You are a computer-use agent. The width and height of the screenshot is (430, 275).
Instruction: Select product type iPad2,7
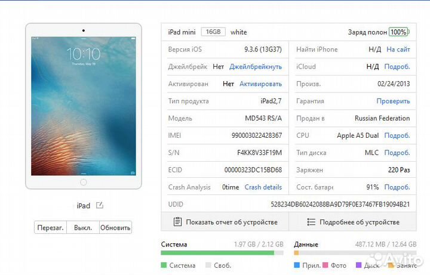[271, 101]
